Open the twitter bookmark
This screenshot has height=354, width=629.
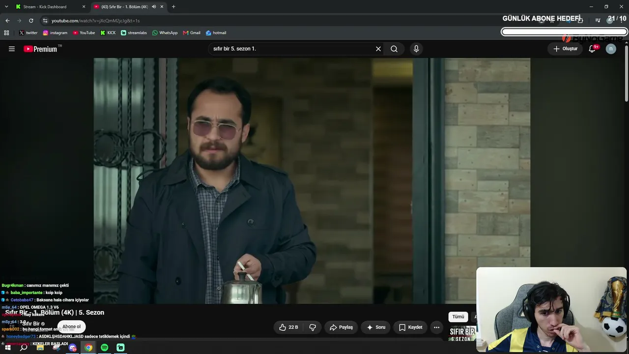pos(28,33)
